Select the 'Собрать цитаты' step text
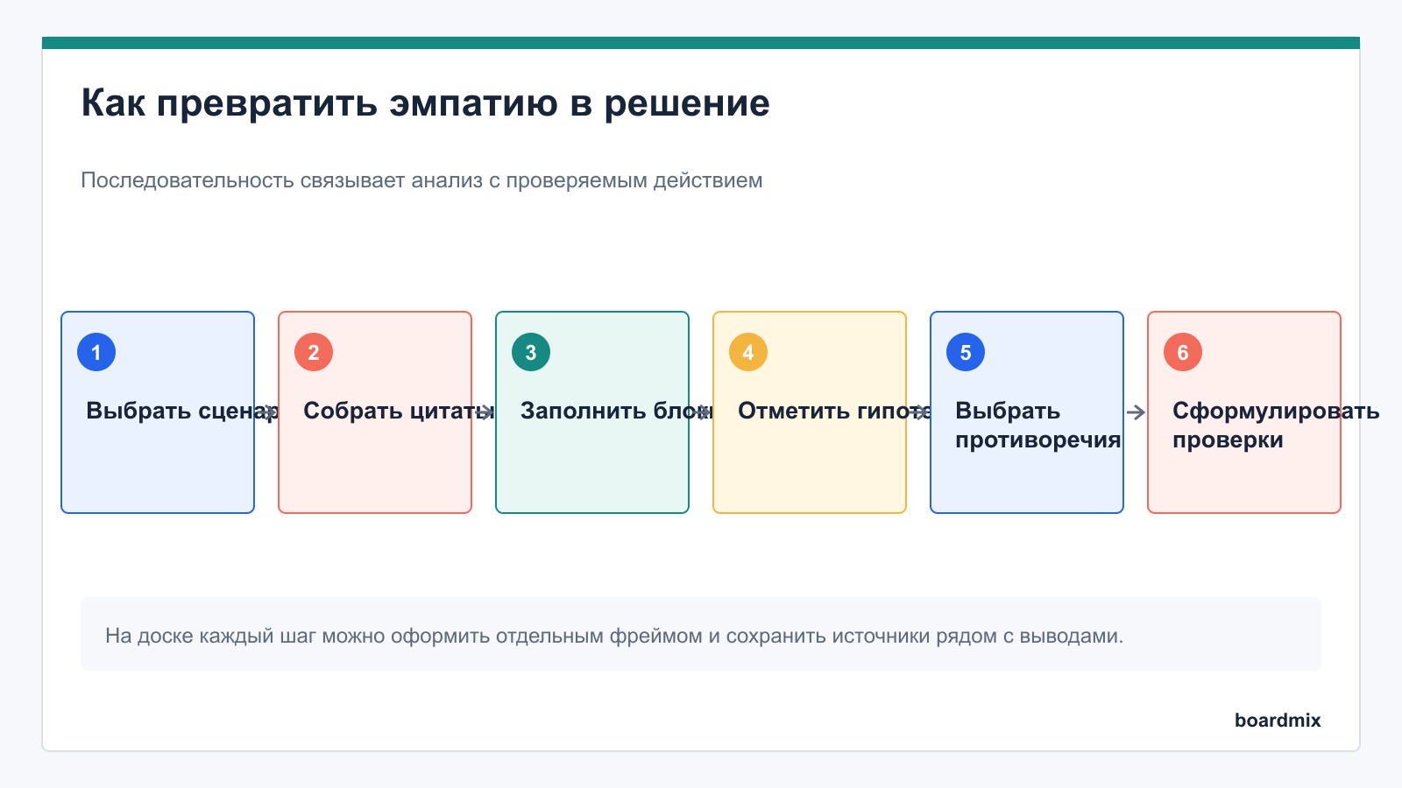This screenshot has width=1402, height=788. point(399,411)
